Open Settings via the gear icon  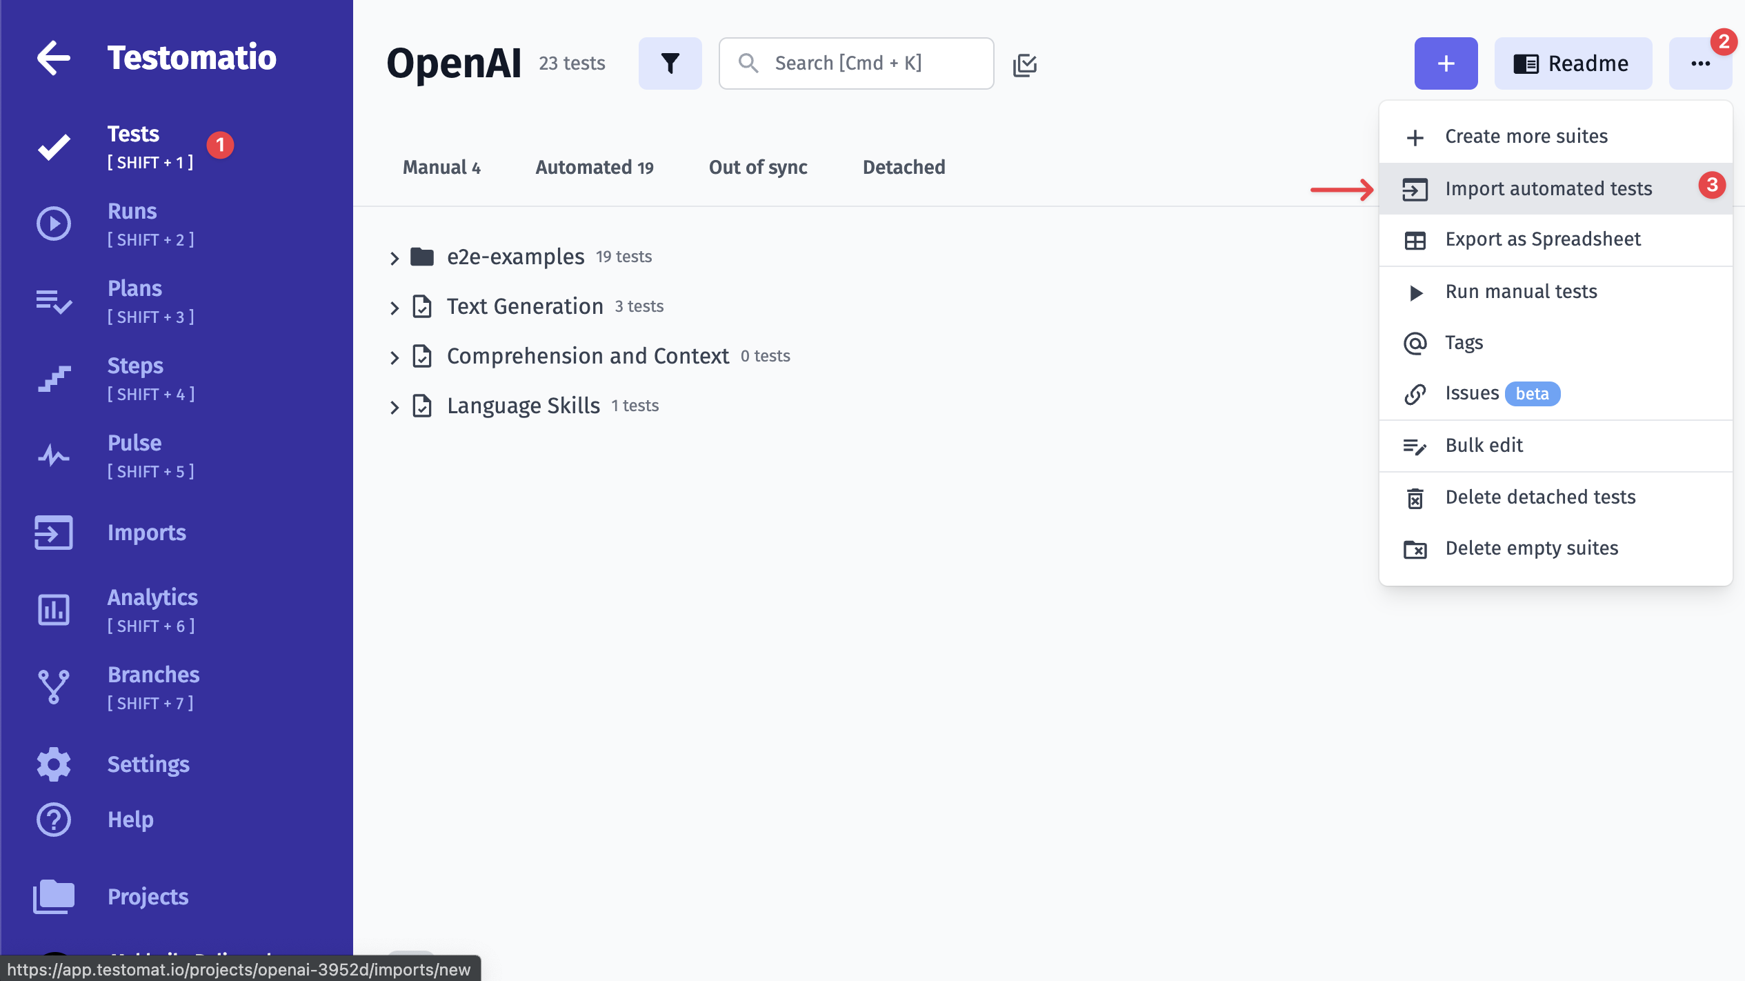[x=53, y=764]
